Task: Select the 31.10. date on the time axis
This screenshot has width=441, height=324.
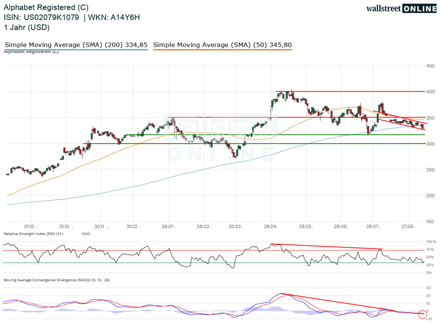Action: point(65,227)
